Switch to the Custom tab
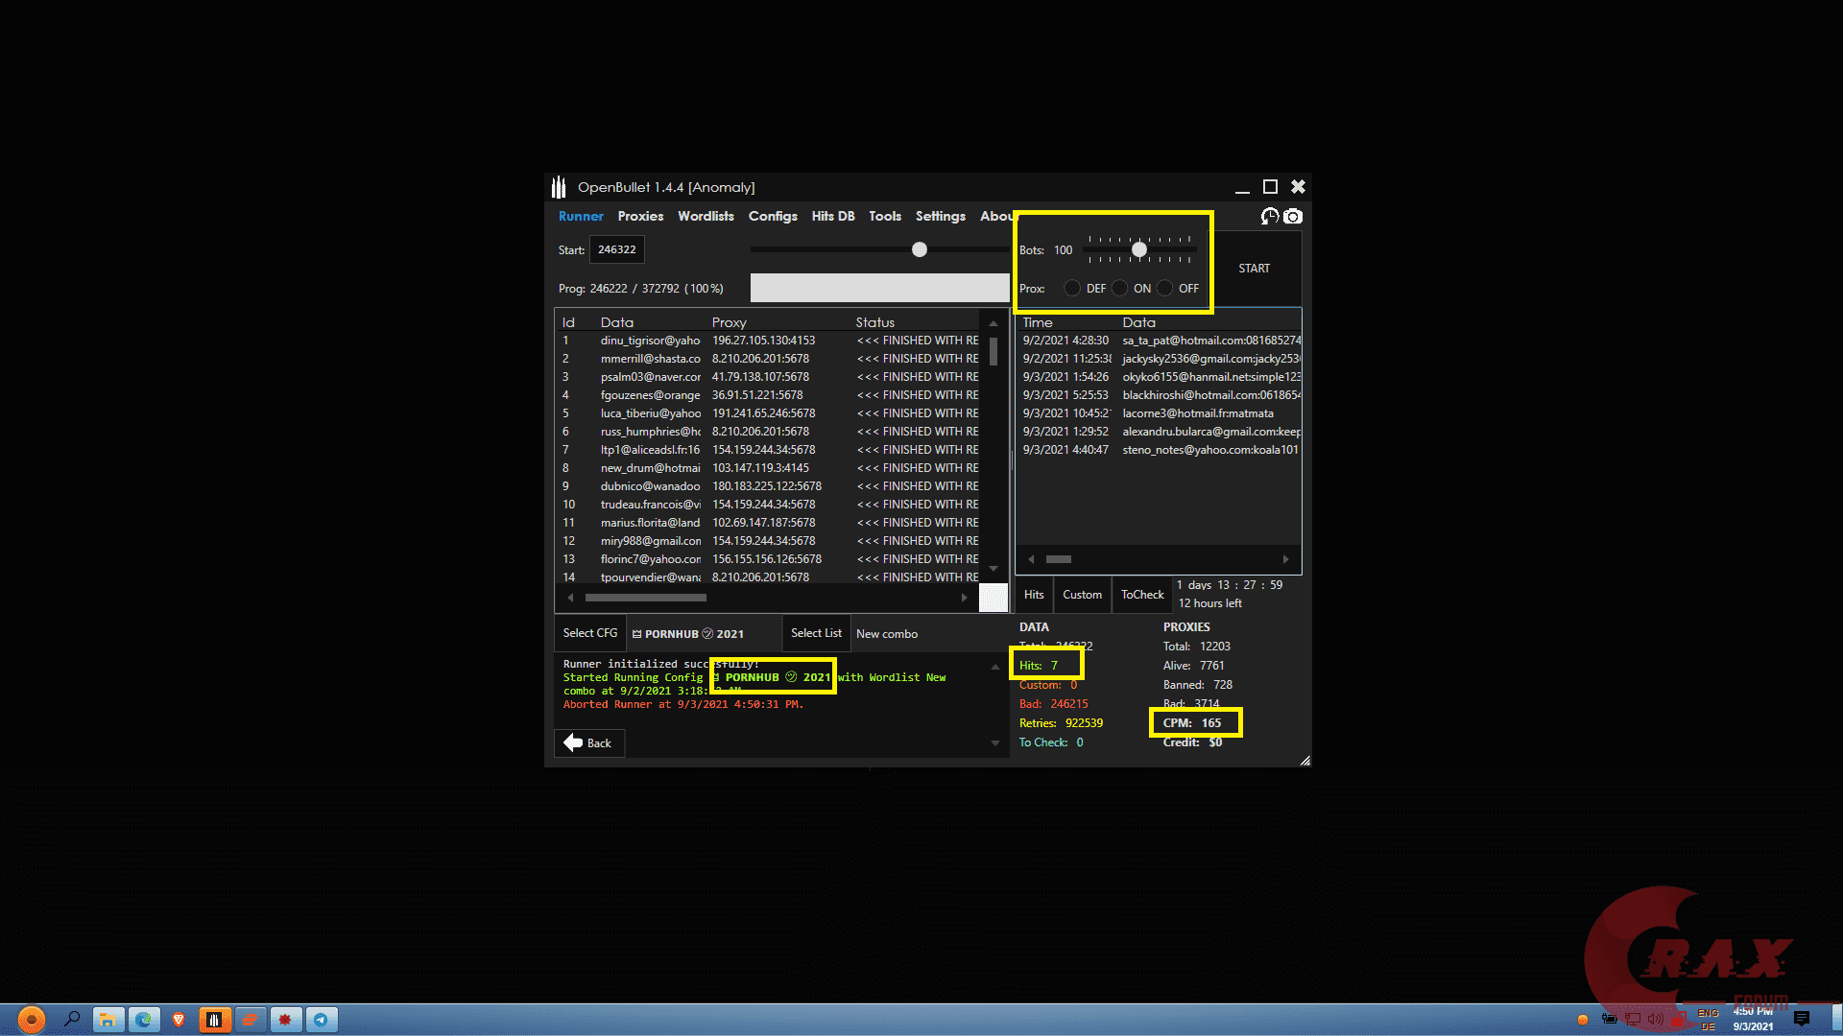Image resolution: width=1843 pixels, height=1036 pixels. (x=1082, y=595)
